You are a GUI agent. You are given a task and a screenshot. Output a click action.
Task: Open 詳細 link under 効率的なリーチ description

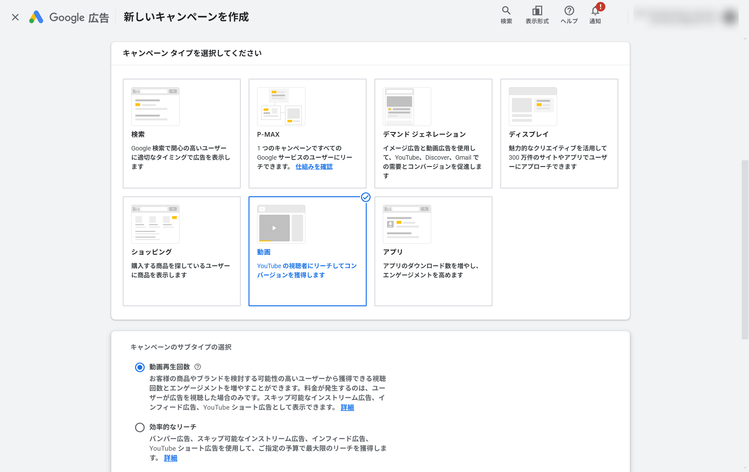point(171,458)
